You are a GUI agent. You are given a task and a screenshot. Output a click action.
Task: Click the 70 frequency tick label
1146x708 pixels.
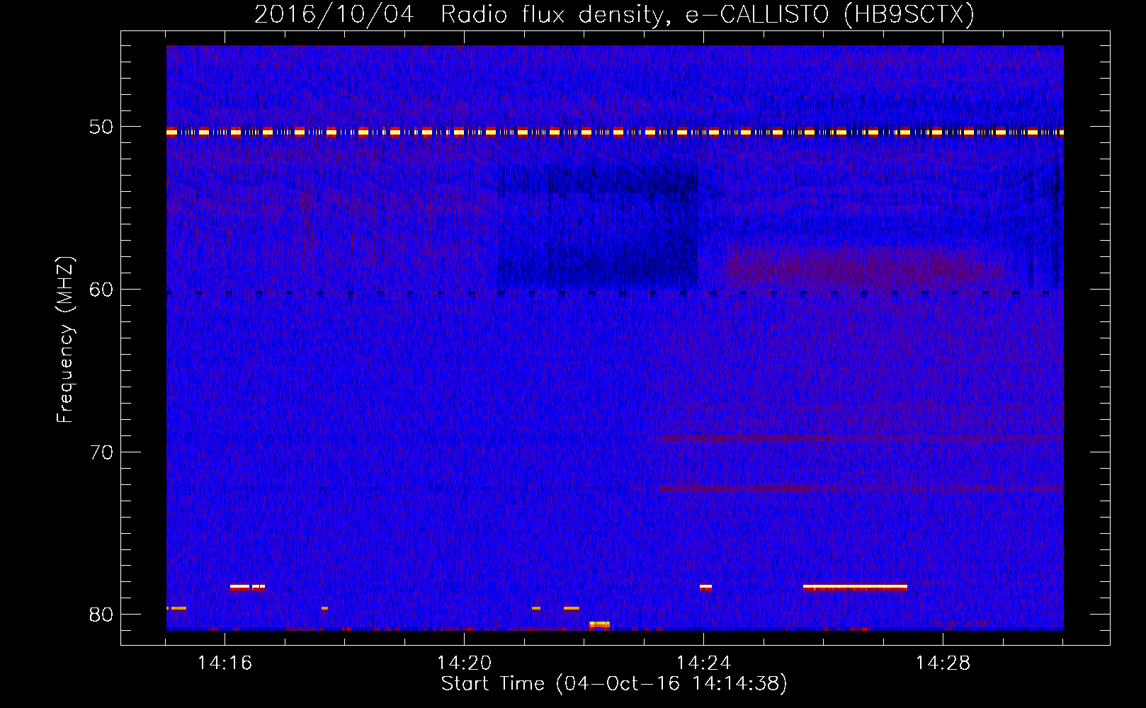[101, 452]
